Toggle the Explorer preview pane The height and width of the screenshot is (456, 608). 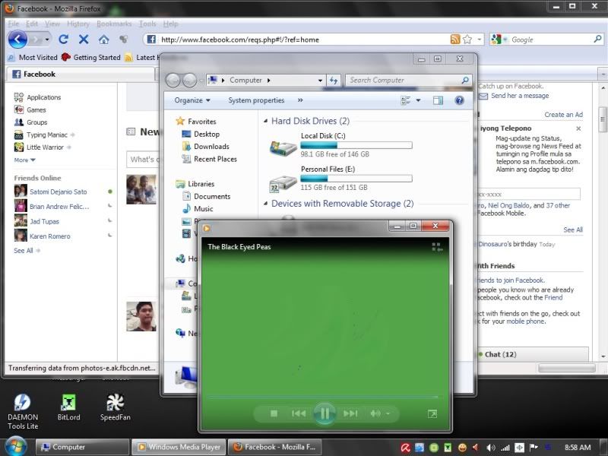(x=439, y=100)
